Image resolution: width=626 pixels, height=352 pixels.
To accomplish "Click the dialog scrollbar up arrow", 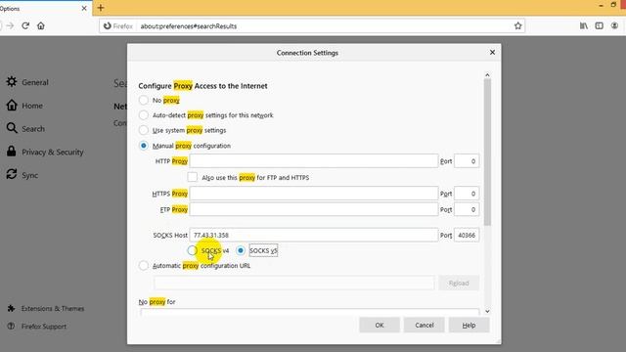I will pyautogui.click(x=487, y=75).
